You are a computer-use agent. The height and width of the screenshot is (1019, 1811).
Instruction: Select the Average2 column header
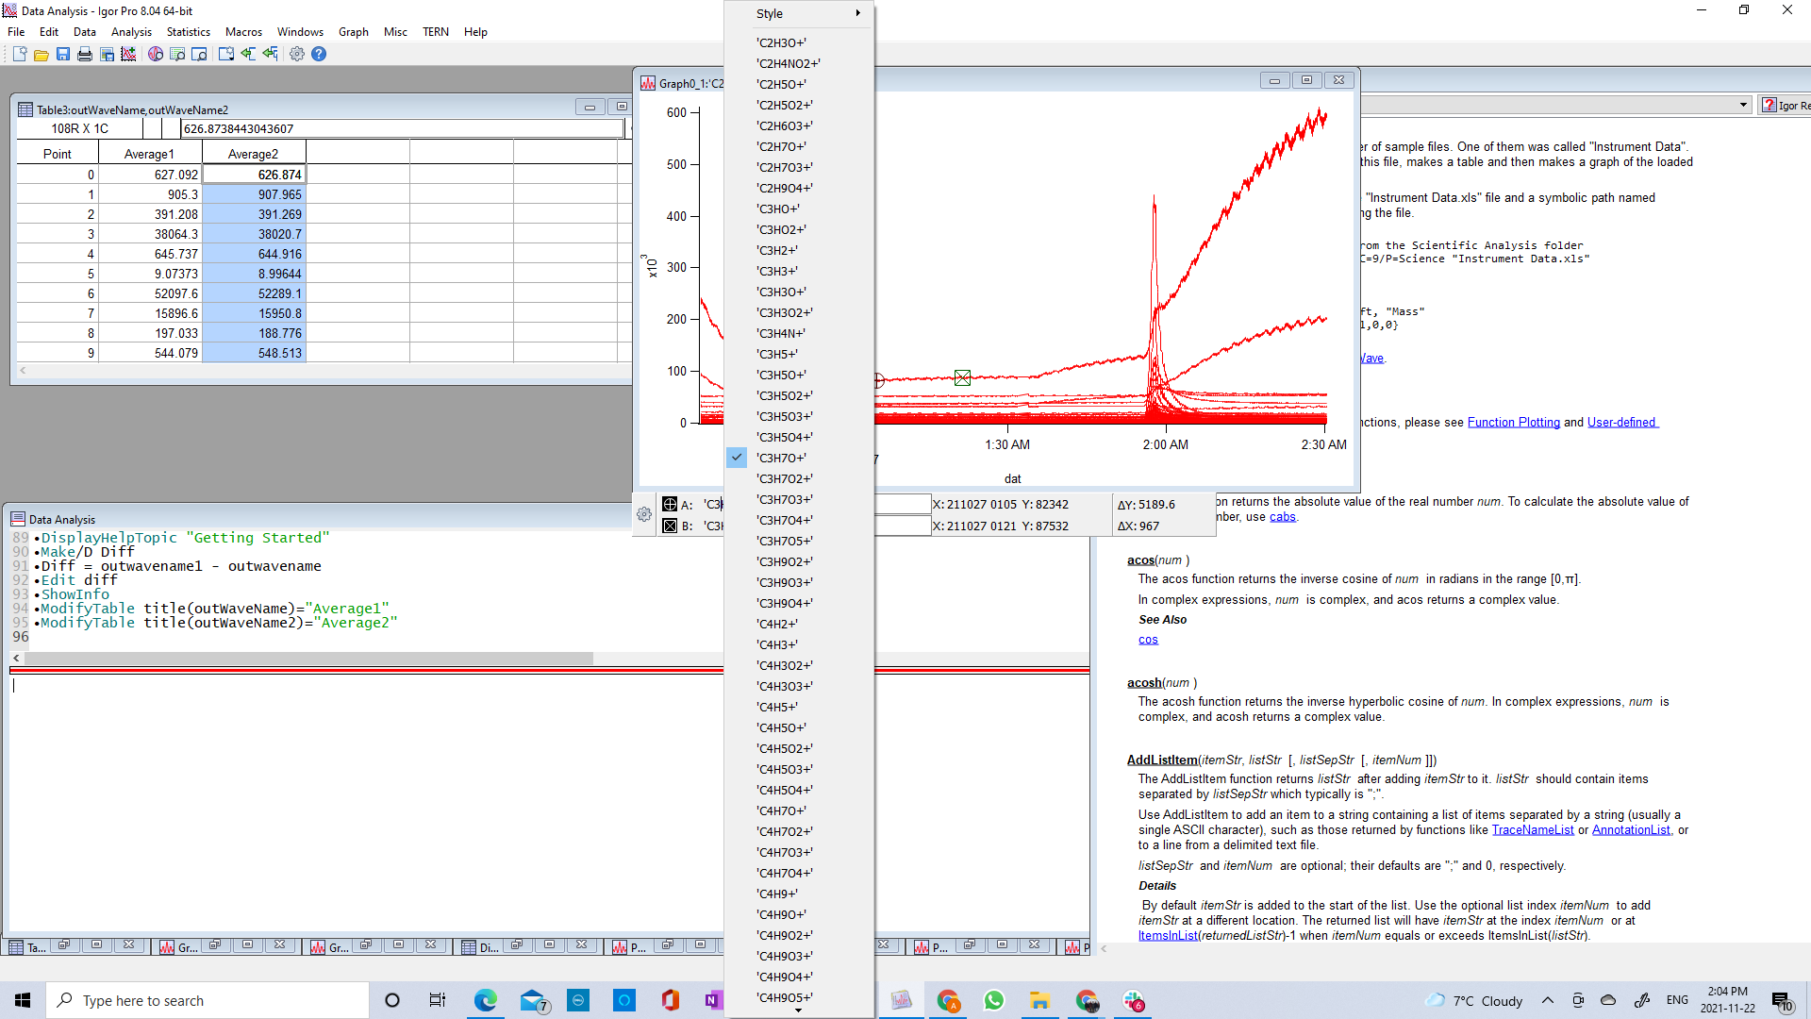(x=254, y=154)
